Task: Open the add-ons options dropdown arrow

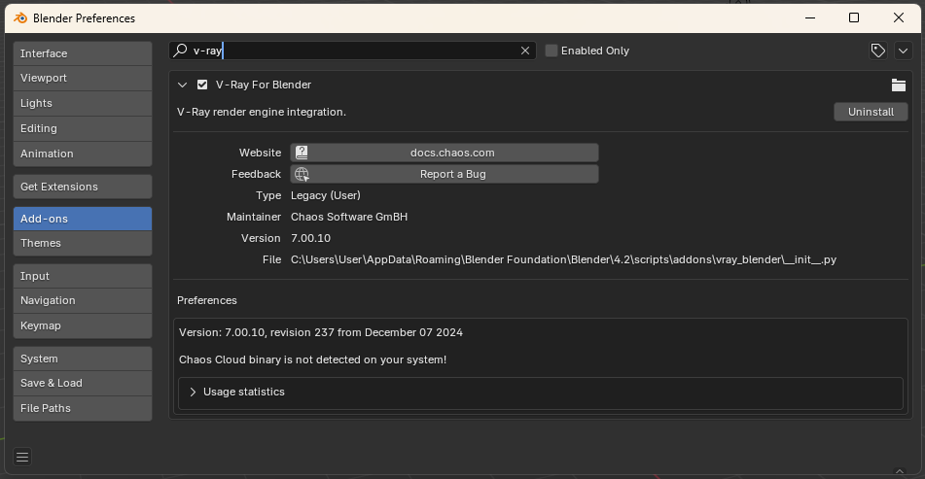Action: point(904,51)
